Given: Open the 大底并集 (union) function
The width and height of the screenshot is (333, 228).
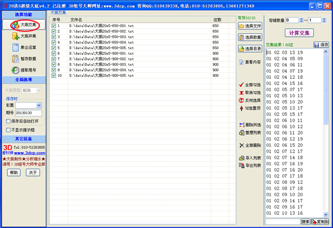Looking at the screenshot, I should tap(25, 36).
